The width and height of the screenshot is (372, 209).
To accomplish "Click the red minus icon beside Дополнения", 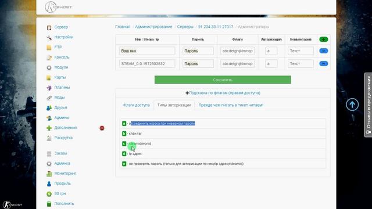I will coord(102,128).
